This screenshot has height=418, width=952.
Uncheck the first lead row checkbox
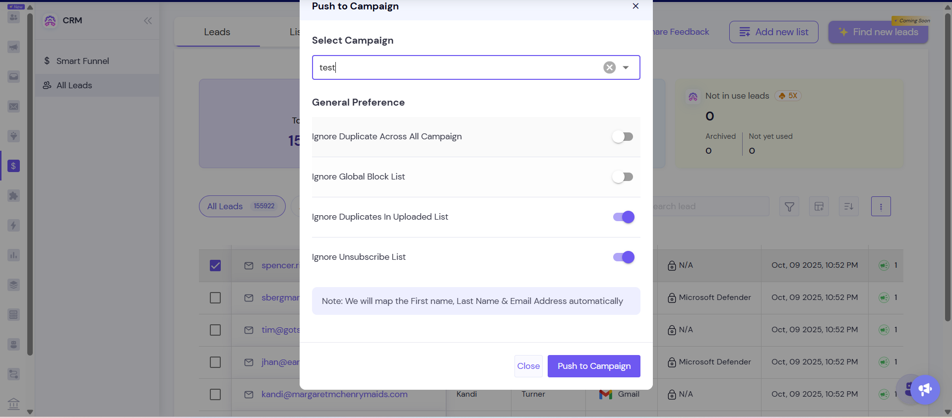pos(215,266)
